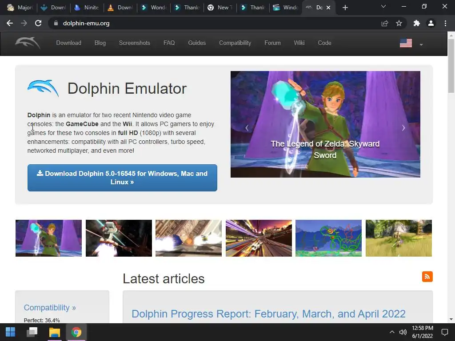Click the US flag language icon
The height and width of the screenshot is (341, 455).
[x=406, y=43]
